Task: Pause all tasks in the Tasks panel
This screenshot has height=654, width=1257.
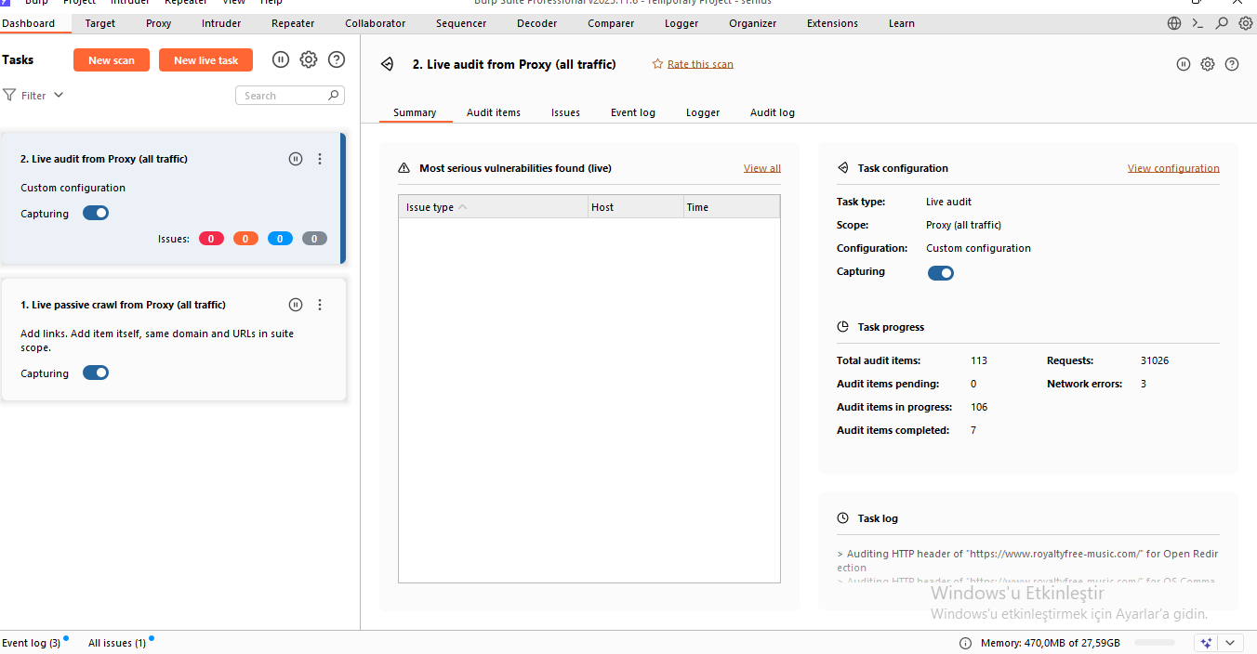Action: [281, 60]
